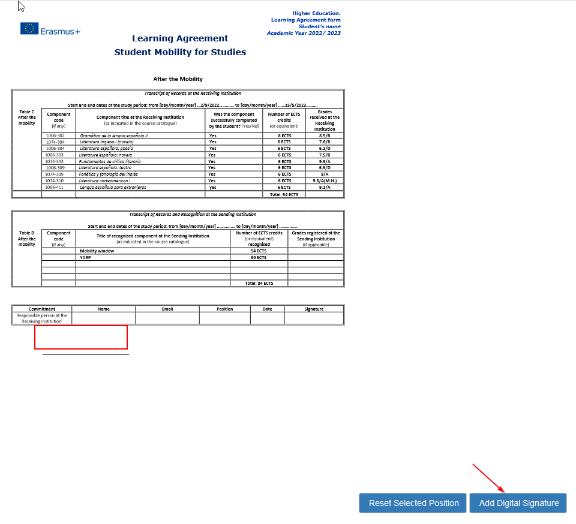Click the grade 9.1/A cell

[x=325, y=188]
